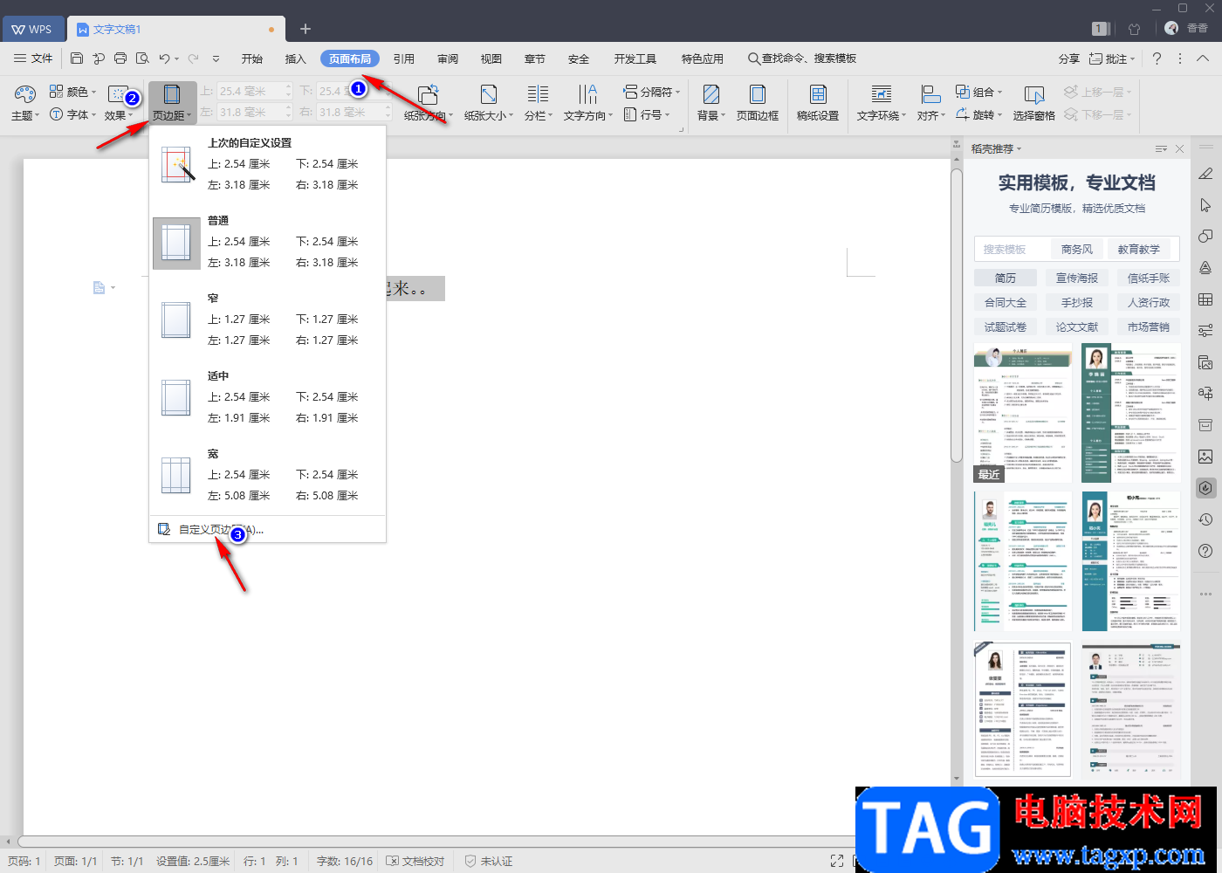Viewport: 1222px width, 873px height.
Task: Open the resume template thumbnail marked 最近
Action: tap(1023, 413)
